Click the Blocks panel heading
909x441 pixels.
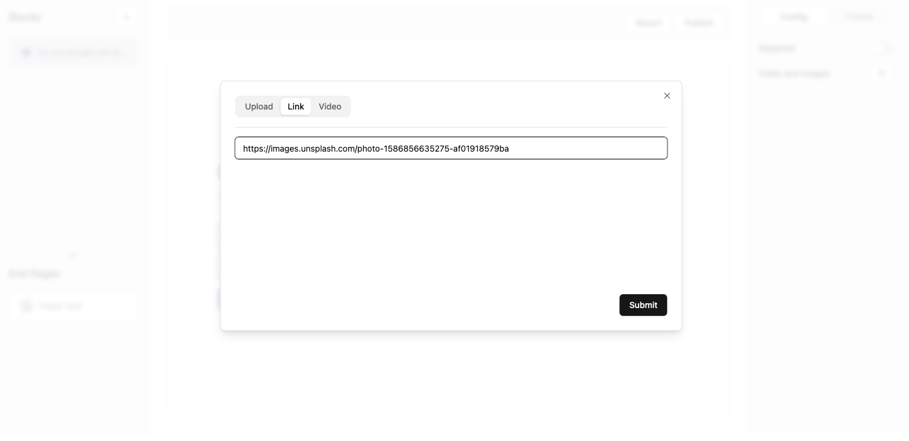click(x=25, y=17)
